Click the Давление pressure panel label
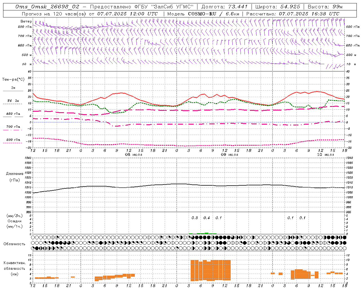The height and width of the screenshot is (288, 361). click(15, 174)
